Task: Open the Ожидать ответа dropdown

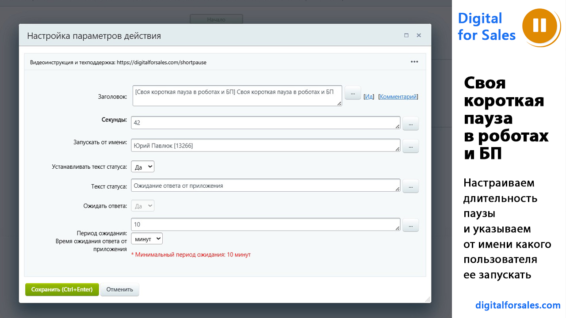Action: (143, 206)
